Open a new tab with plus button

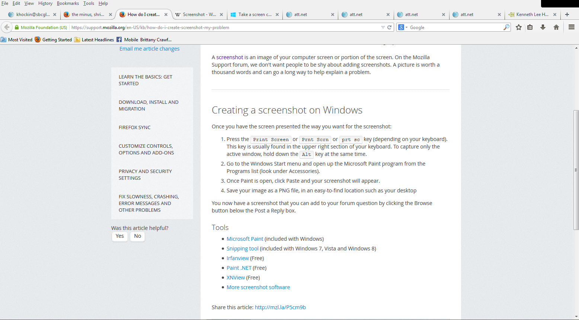(567, 15)
